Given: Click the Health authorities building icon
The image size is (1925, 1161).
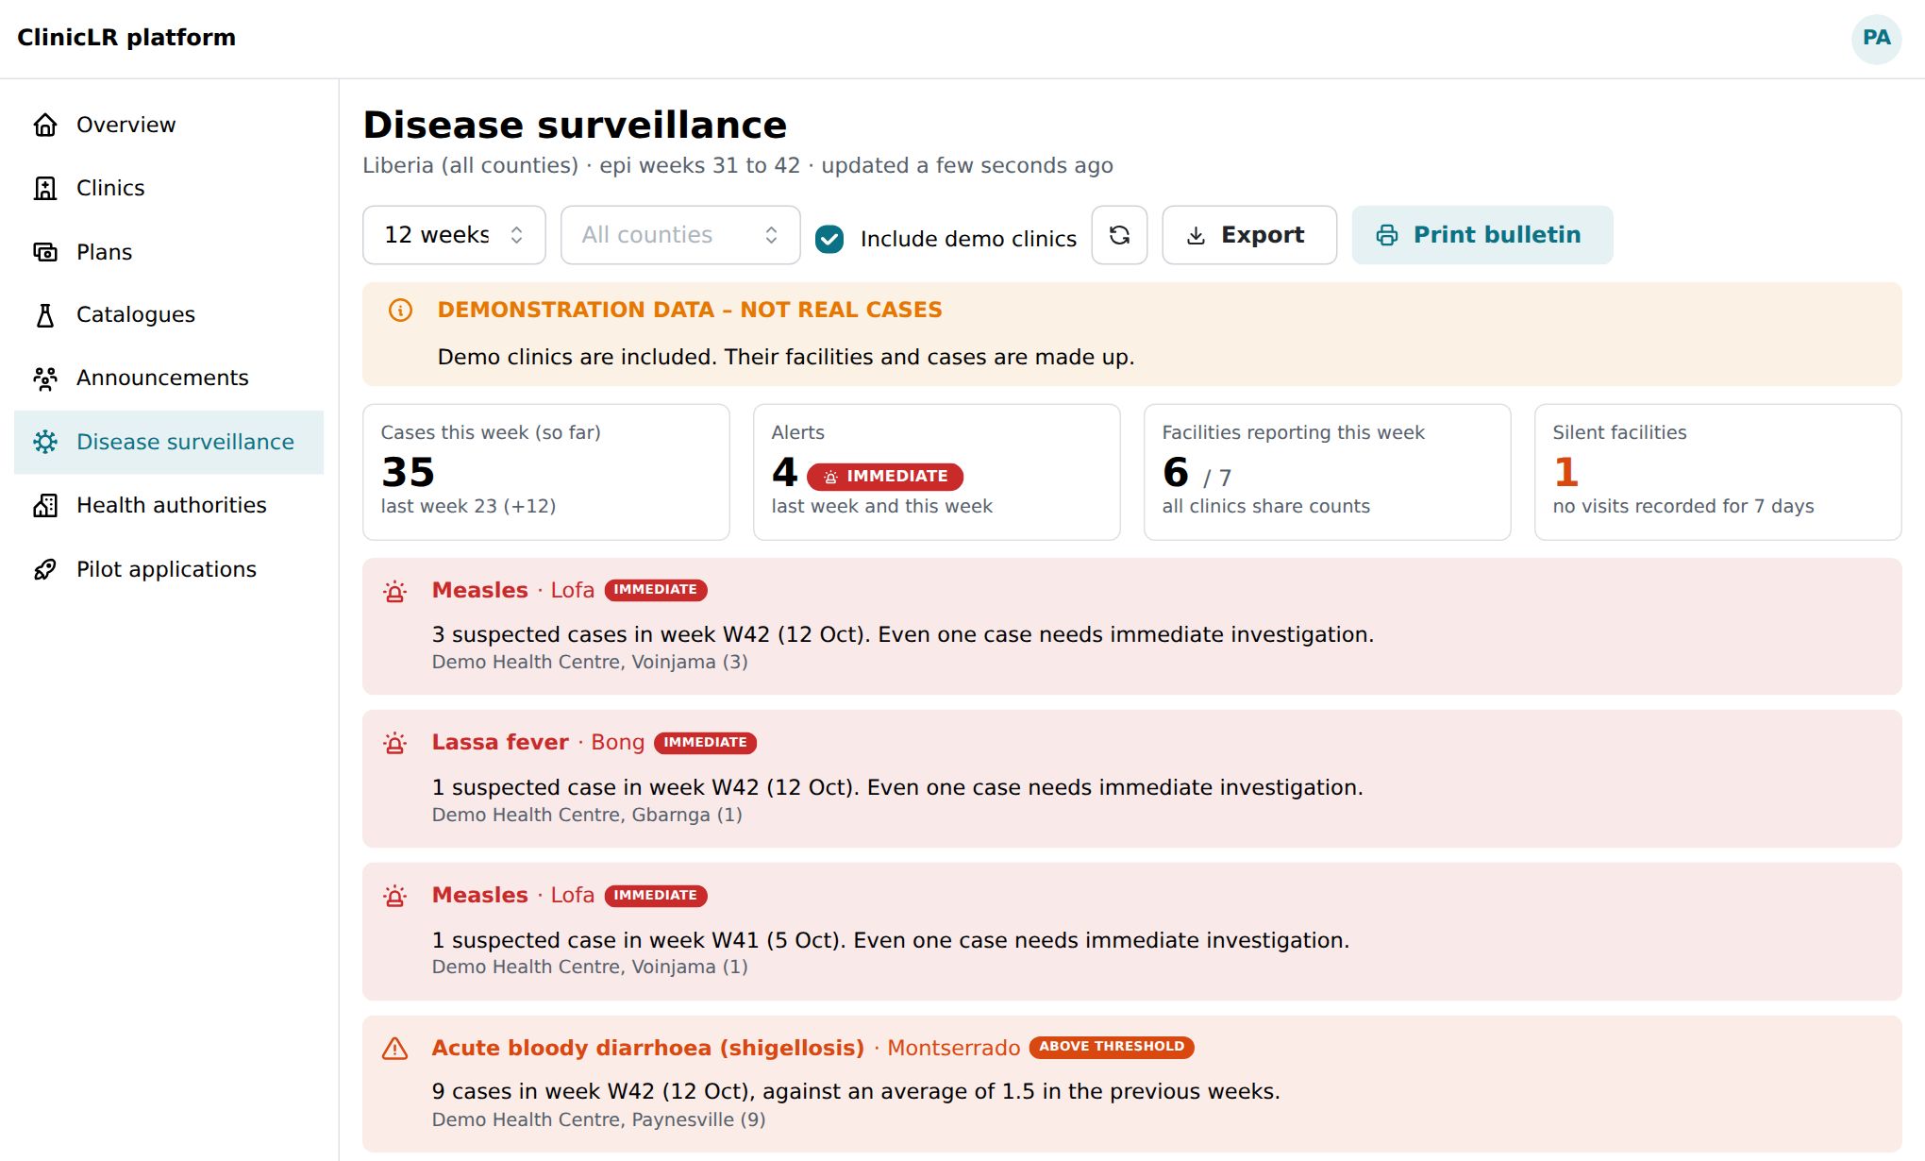Looking at the screenshot, I should (45, 505).
